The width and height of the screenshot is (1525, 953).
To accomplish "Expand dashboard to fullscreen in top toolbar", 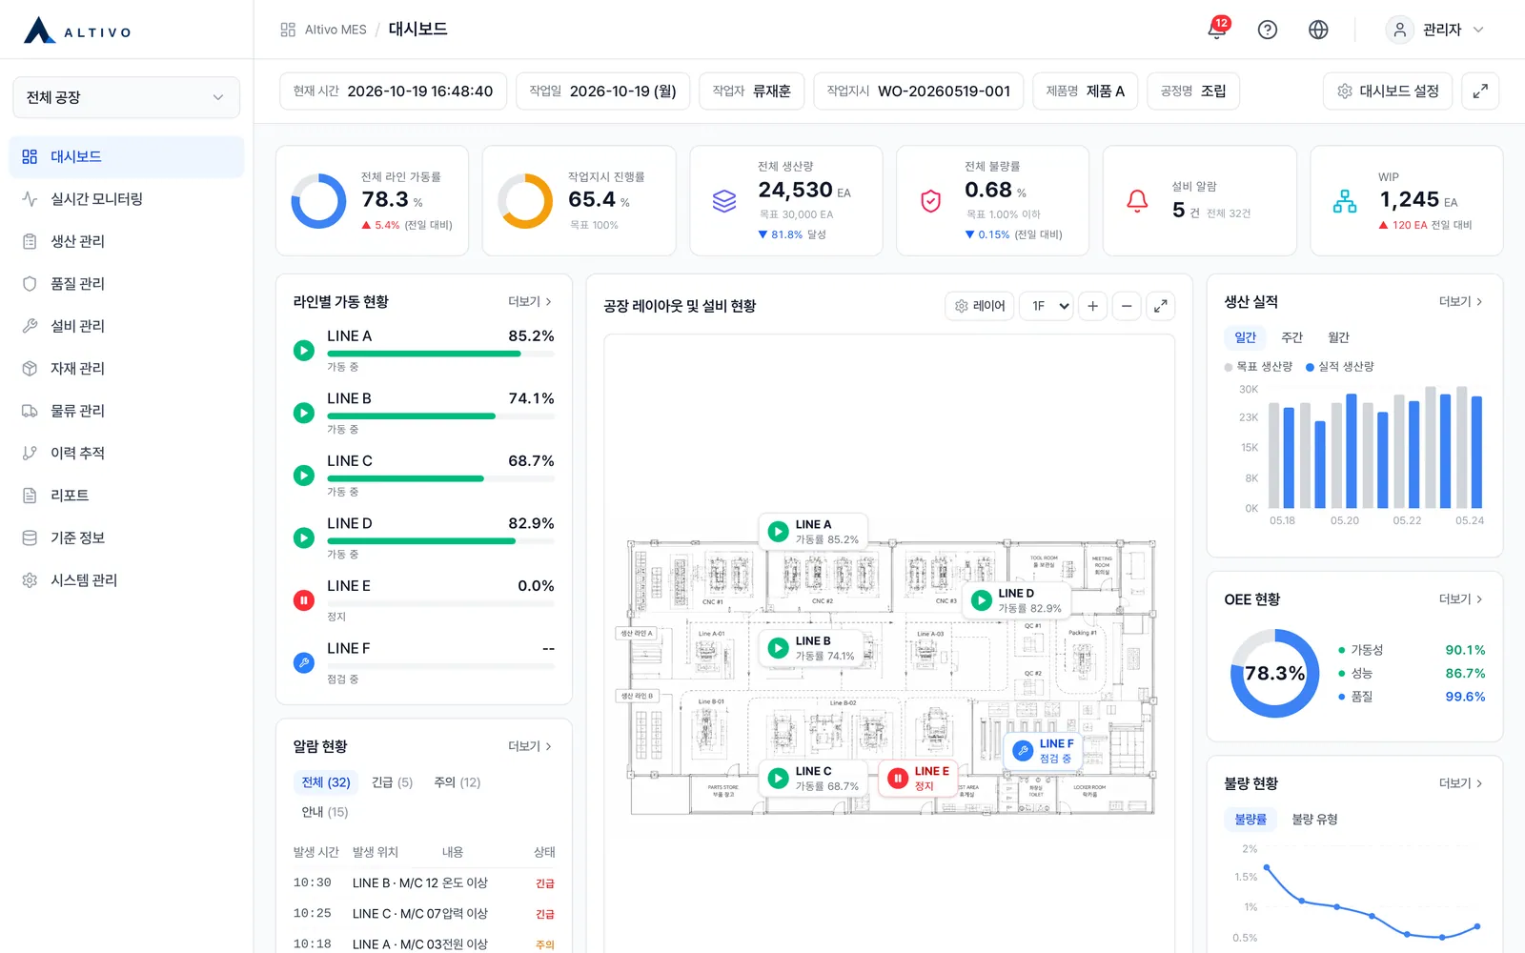I will tap(1480, 91).
